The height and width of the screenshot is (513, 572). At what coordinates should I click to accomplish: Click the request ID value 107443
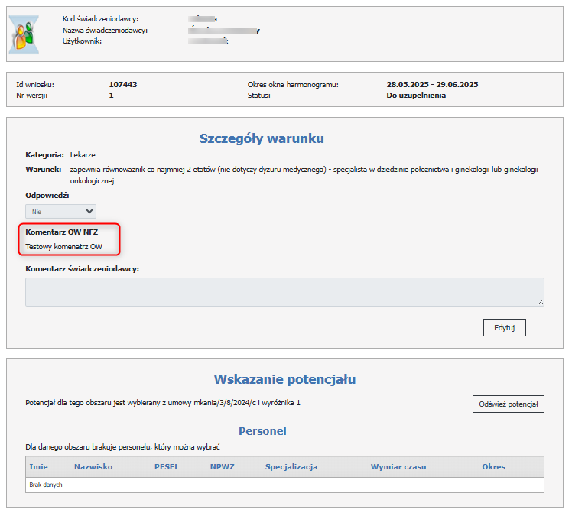pyautogui.click(x=123, y=84)
